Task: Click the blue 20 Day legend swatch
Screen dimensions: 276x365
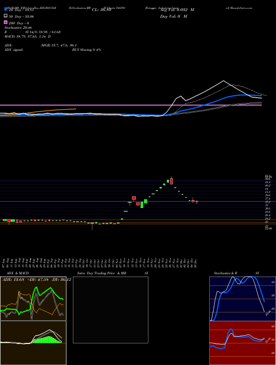Action: [6, 9]
